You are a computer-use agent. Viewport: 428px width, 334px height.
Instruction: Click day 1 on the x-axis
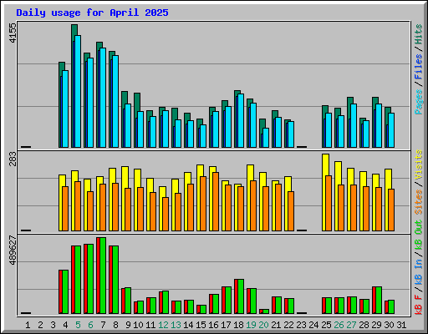(28, 325)
